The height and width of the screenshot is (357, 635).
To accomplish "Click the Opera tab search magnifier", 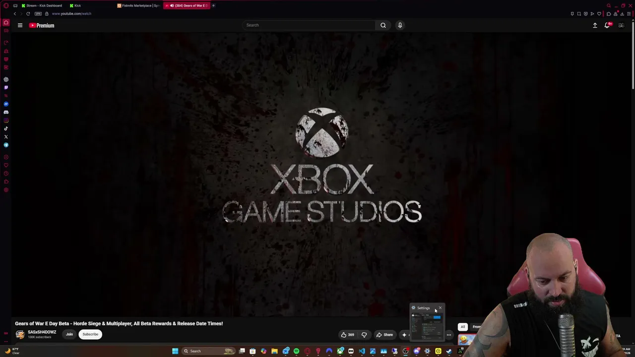I will pyautogui.click(x=609, y=5).
